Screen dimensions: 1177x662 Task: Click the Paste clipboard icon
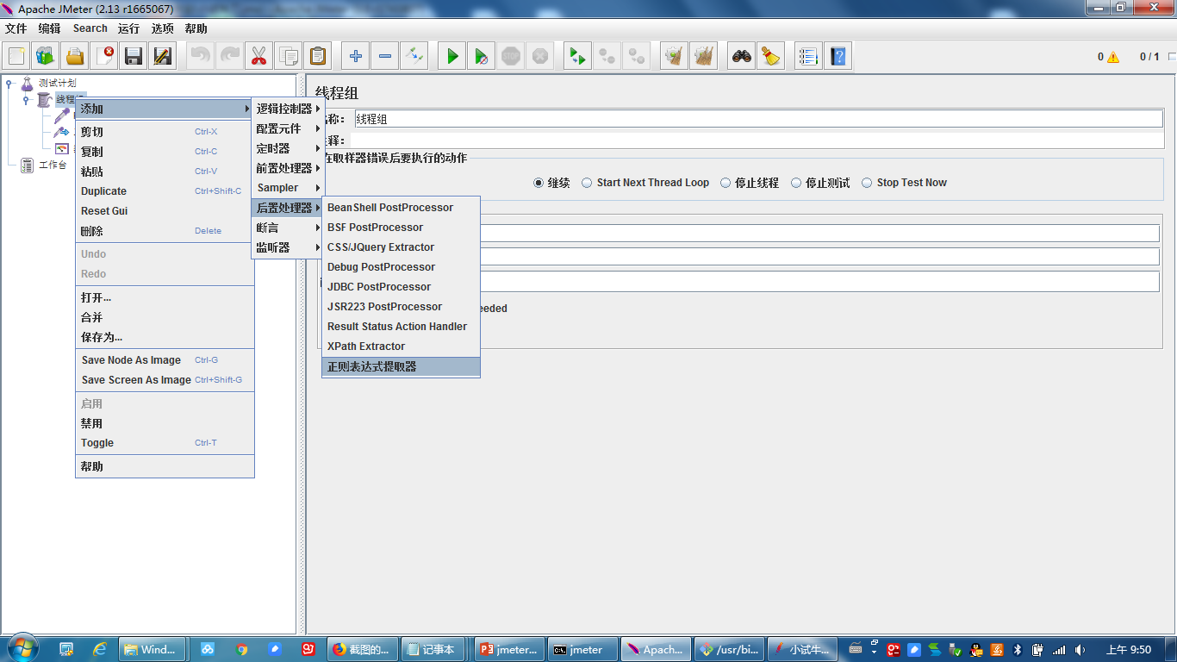coord(318,56)
